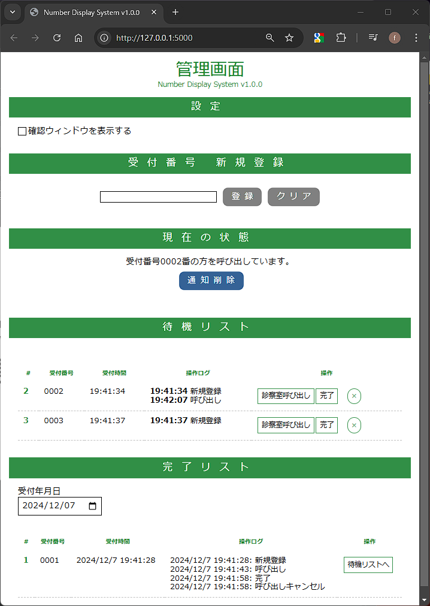This screenshot has height=606, width=430.
Task: Open the zoom magnifier in address bar
Action: coord(270,38)
